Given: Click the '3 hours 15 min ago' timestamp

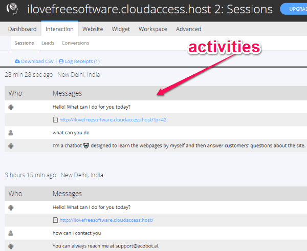Looking at the screenshot, I should point(30,175).
